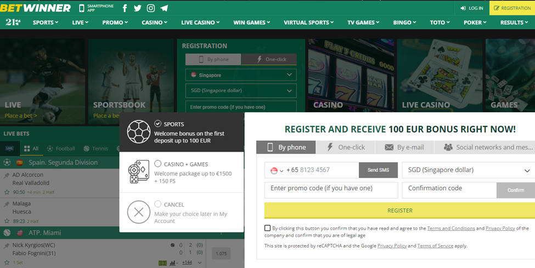The width and height of the screenshot is (535, 268).
Task: Open the BINGO menu
Action: [404, 22]
